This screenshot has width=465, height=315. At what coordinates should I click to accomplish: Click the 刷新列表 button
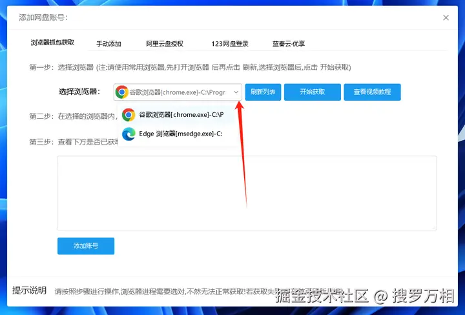click(263, 92)
